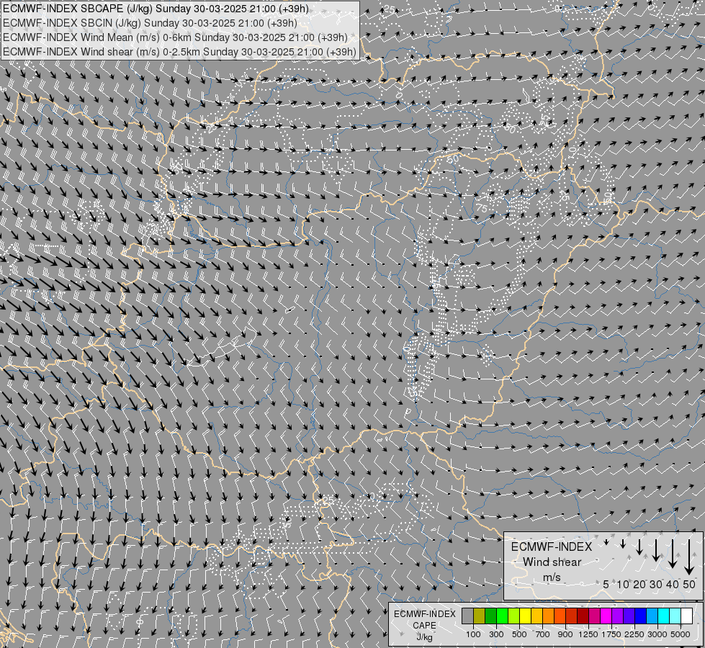The height and width of the screenshot is (648, 705).
Task: Select the pure yellow CAPE legend swatch
Action: click(x=525, y=616)
